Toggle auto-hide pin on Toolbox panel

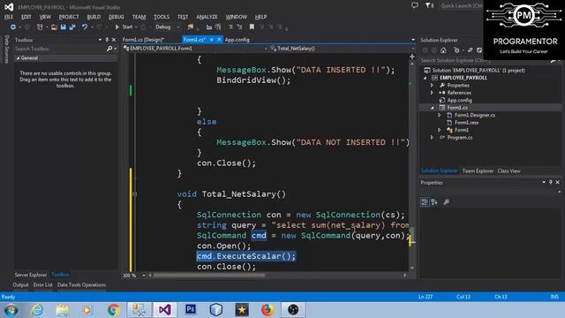click(107, 40)
